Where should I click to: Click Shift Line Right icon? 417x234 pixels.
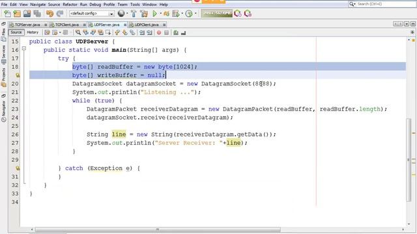point(149,32)
